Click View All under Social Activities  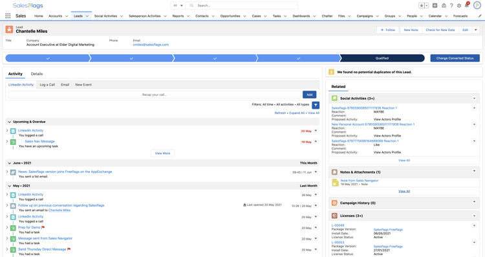tap(404, 161)
